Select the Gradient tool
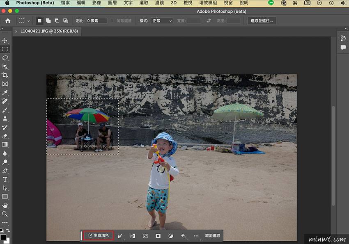The width and height of the screenshot is (349, 244). click(5, 144)
